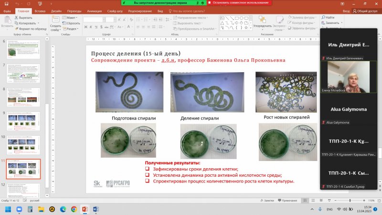Cut selection with Вырезать
382x215 pixels.
tap(23, 18)
